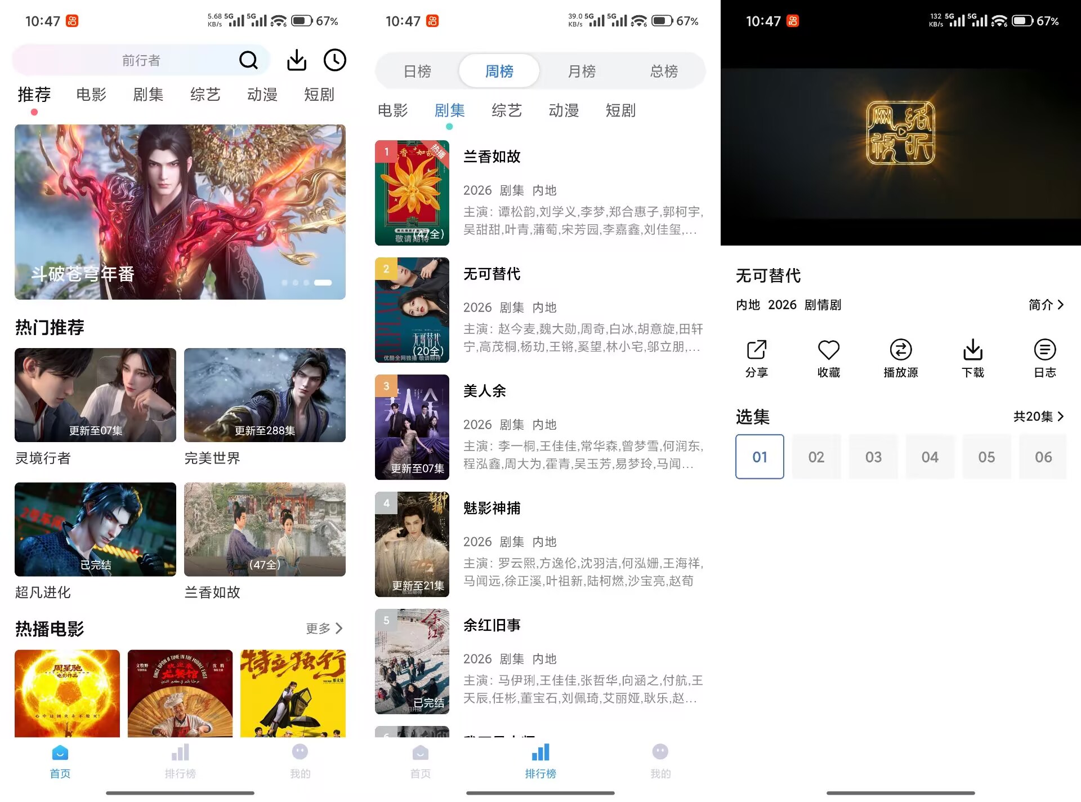The width and height of the screenshot is (1081, 802).
Task: Open downloads via the download tray icon
Action: pyautogui.click(x=297, y=60)
